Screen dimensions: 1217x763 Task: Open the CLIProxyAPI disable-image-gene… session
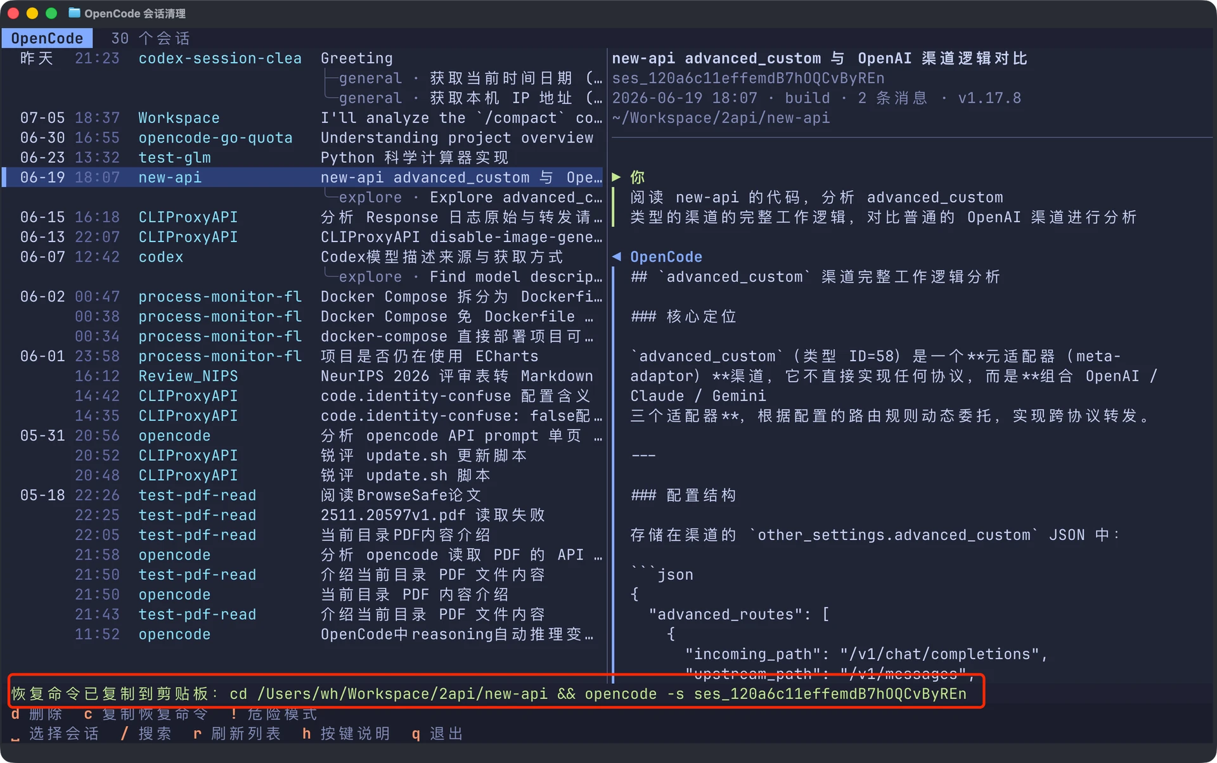(303, 237)
